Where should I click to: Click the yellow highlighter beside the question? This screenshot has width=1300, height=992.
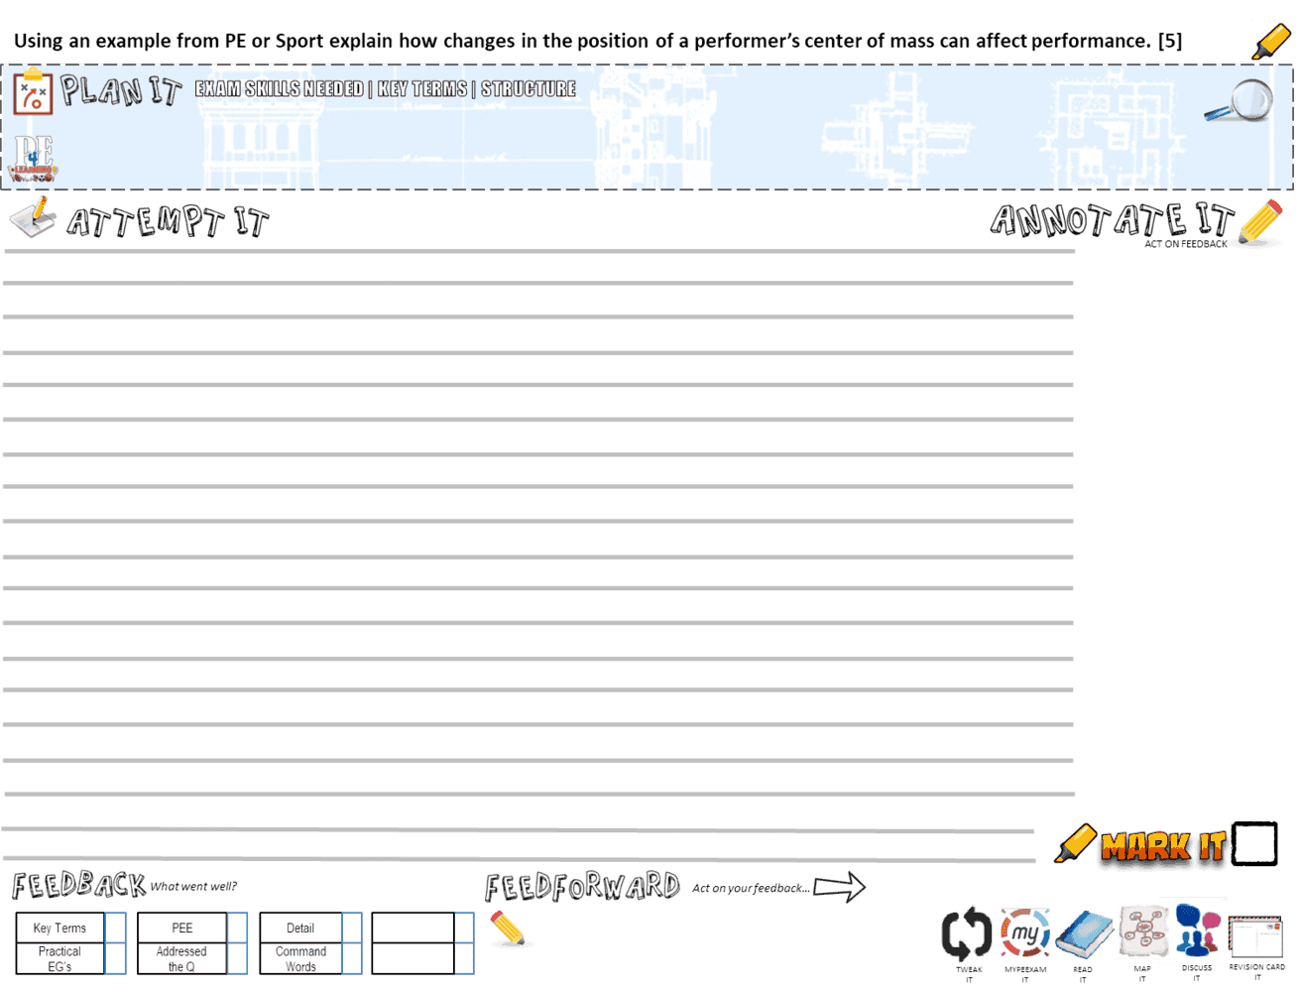coord(1274,40)
